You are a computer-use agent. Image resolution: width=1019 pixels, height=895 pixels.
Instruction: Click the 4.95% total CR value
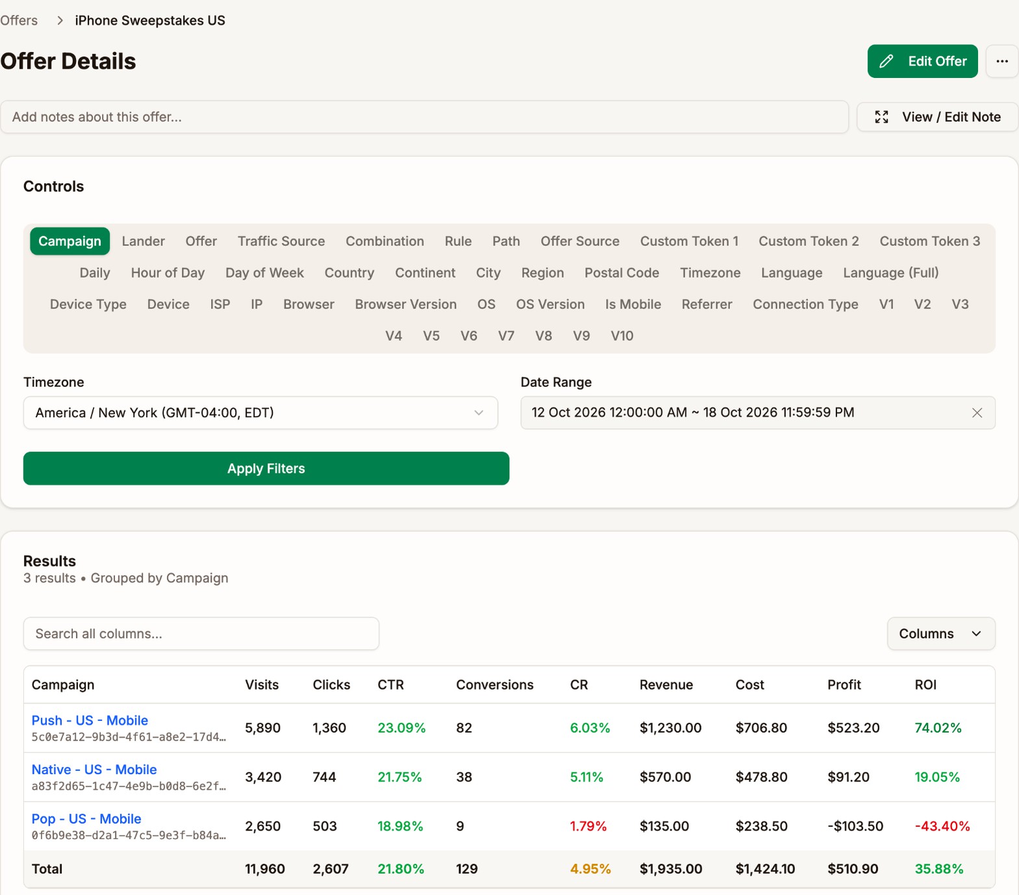[590, 869]
